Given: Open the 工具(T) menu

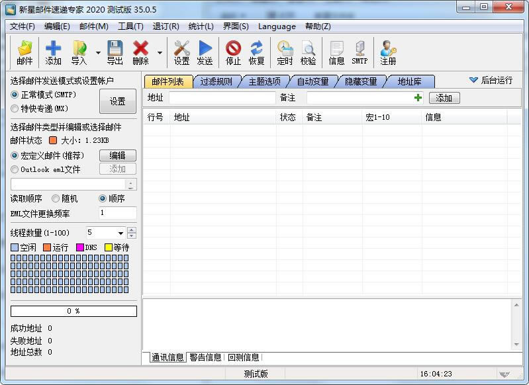Looking at the screenshot, I should (x=130, y=26).
